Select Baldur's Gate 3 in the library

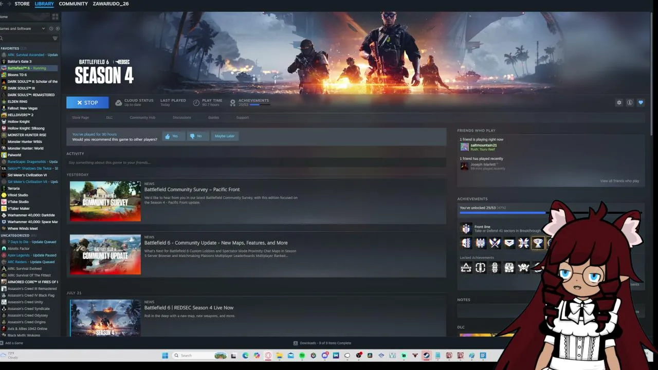pos(20,62)
